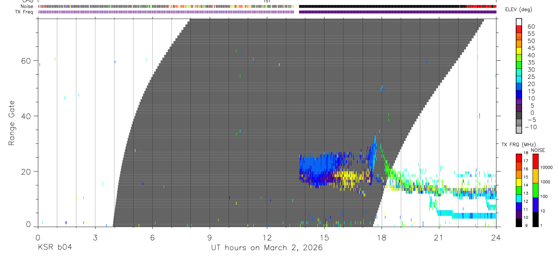This screenshot has height=257, width=558.
Task: Click the "10000" label on NOISE colorbar
Action: 546,167
